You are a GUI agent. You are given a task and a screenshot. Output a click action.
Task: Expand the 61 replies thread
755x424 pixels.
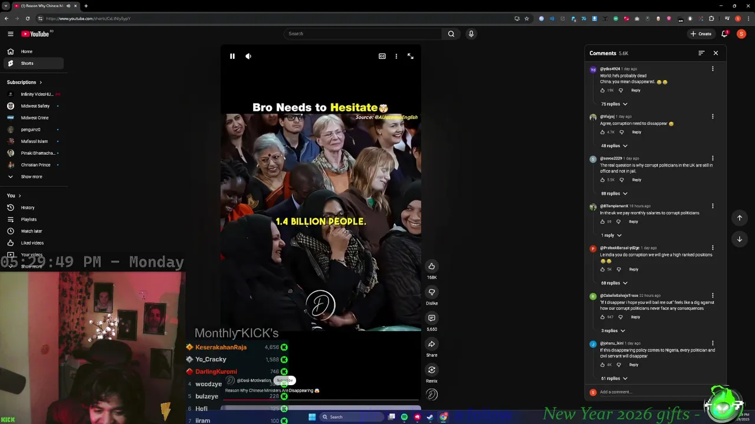(x=614, y=379)
